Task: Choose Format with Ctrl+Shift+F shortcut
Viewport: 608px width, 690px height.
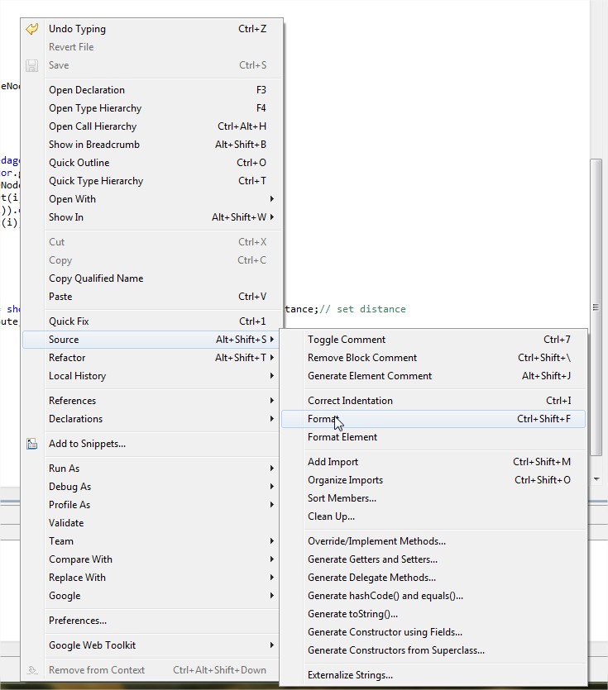Action: click(433, 419)
